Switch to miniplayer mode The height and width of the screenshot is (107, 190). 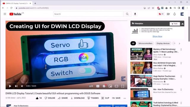[110, 86]
